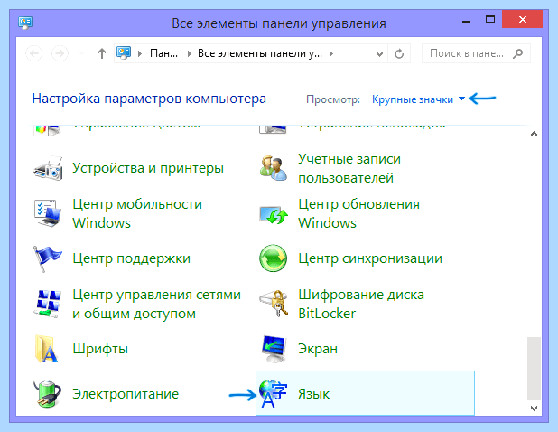558x432 pixels.
Task: Open the Язык link
Action: click(314, 394)
